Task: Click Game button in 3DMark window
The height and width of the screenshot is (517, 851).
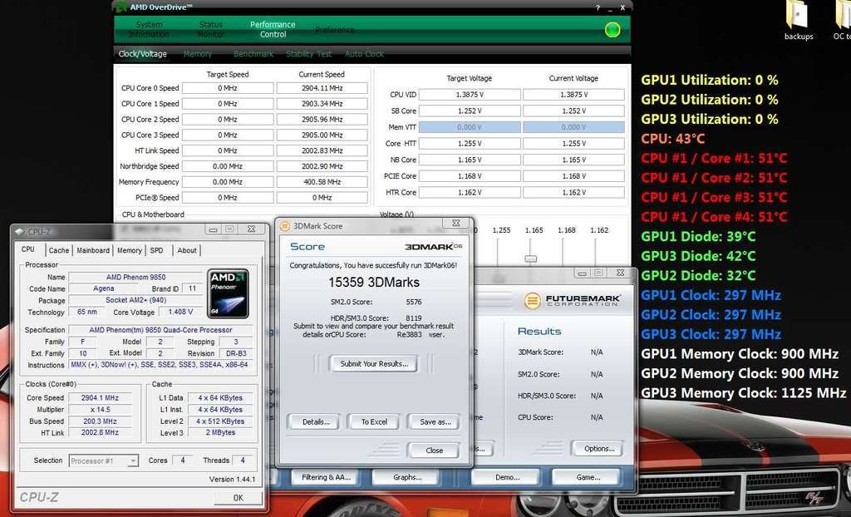Action: coord(588,477)
